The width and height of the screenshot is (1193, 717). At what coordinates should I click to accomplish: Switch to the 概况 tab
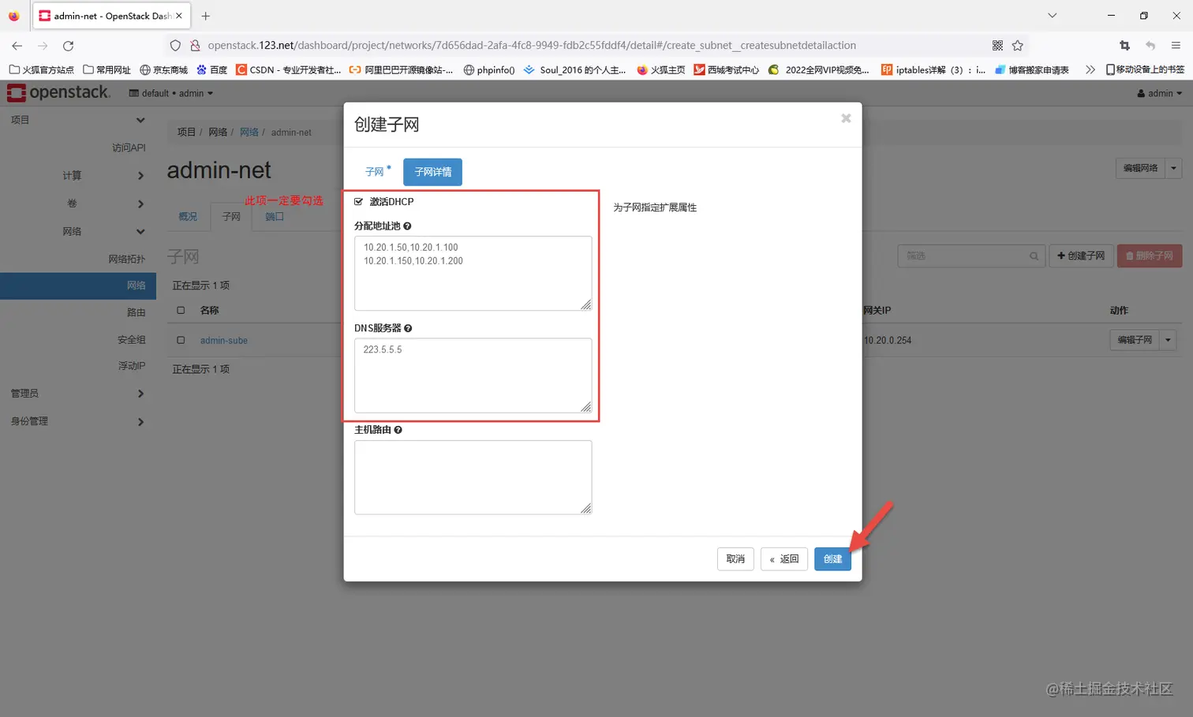click(x=188, y=216)
